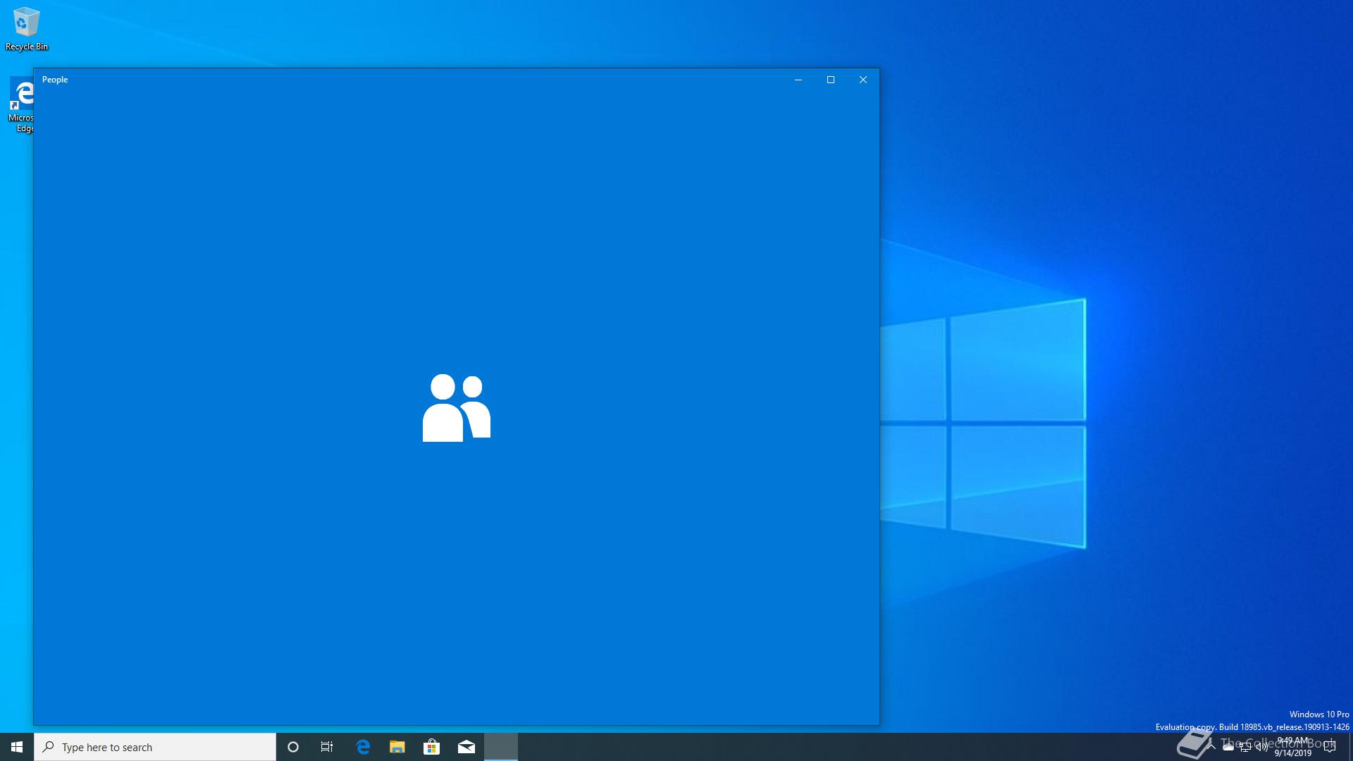The height and width of the screenshot is (761, 1353).
Task: Show hidden system tray icons
Action: pyautogui.click(x=1211, y=747)
